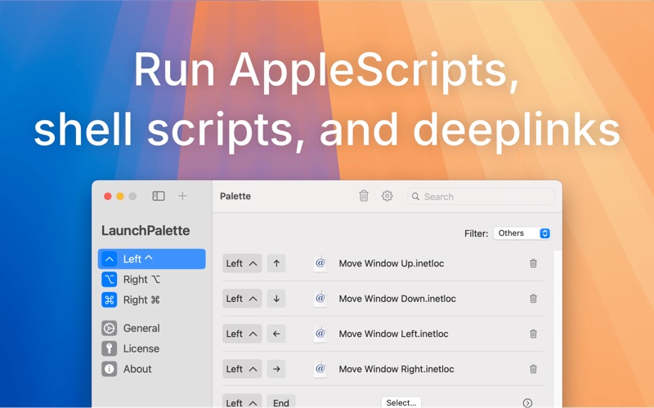The image size is (654, 408).
Task: Click the Select... button
Action: point(401,402)
